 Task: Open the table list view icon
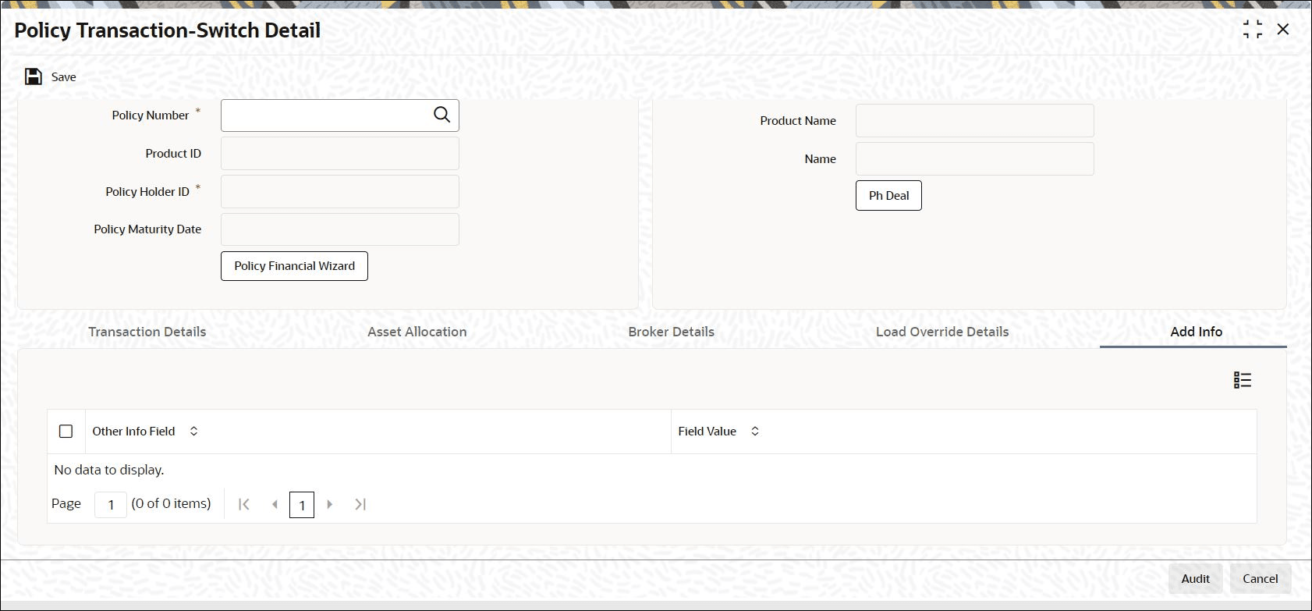(1243, 380)
